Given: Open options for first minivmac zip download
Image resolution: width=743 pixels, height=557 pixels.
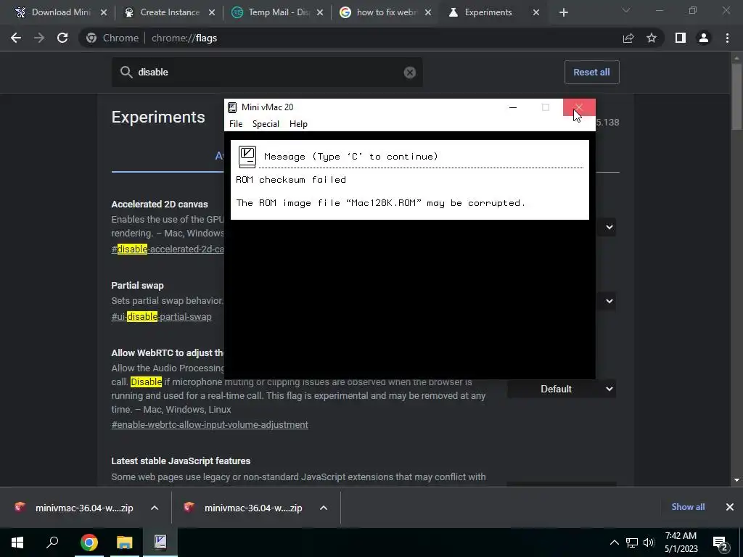Looking at the screenshot, I should click(x=155, y=508).
